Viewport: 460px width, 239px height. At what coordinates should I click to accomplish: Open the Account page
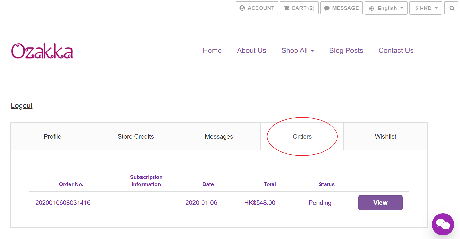(x=257, y=8)
